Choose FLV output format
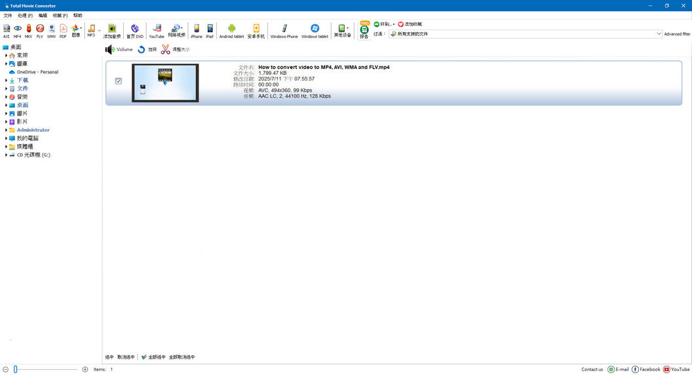The width and height of the screenshot is (692, 375). pos(40,31)
